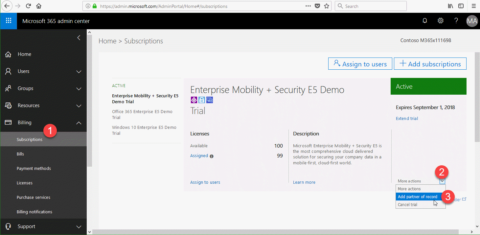Select More actions entry in dropdown list
480x235 pixels.
click(421, 189)
